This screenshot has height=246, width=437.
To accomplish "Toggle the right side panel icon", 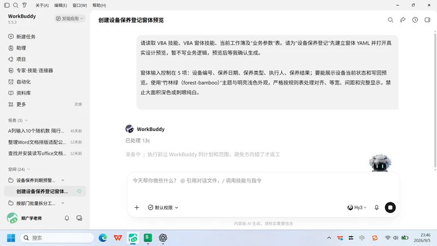I will pos(427,20).
